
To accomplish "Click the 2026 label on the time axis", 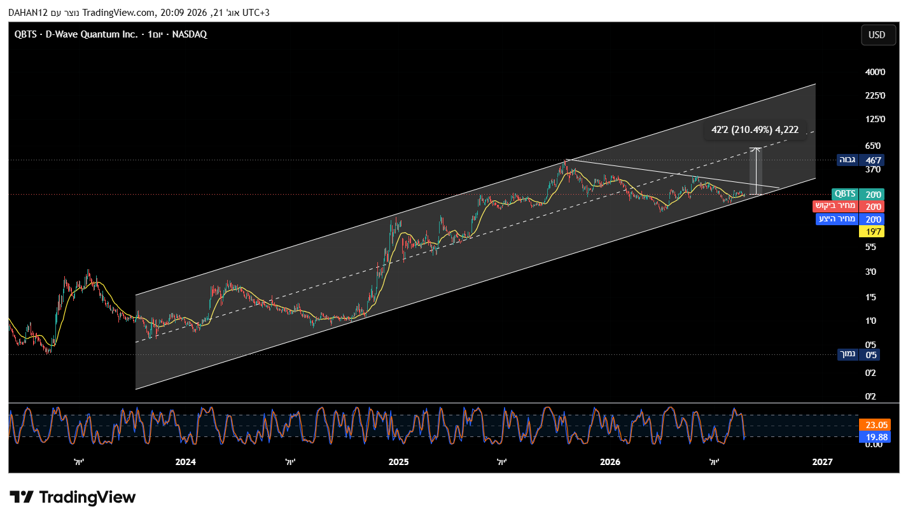I will [610, 462].
